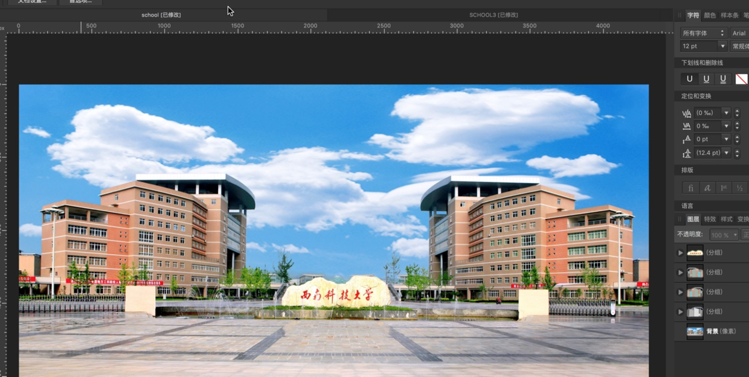Toggle fi ligatures typography button
749x377 pixels.
point(690,188)
